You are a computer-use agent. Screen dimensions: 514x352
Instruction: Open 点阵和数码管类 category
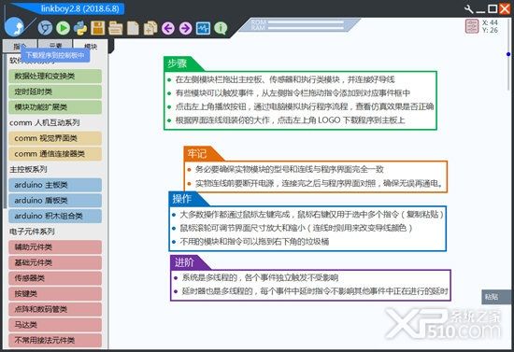click(x=55, y=309)
